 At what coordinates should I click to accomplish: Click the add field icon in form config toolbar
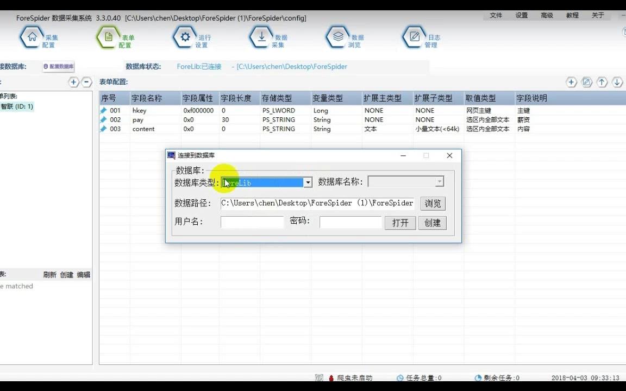[x=571, y=82]
